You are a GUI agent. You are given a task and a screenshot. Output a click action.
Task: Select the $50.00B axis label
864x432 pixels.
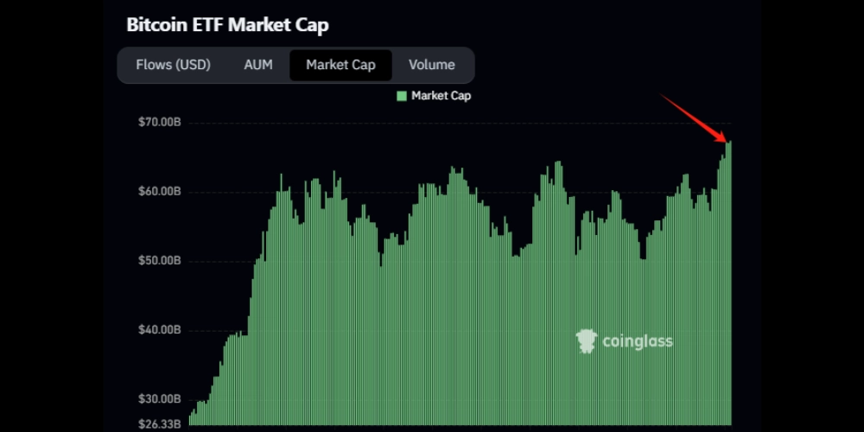coord(159,260)
